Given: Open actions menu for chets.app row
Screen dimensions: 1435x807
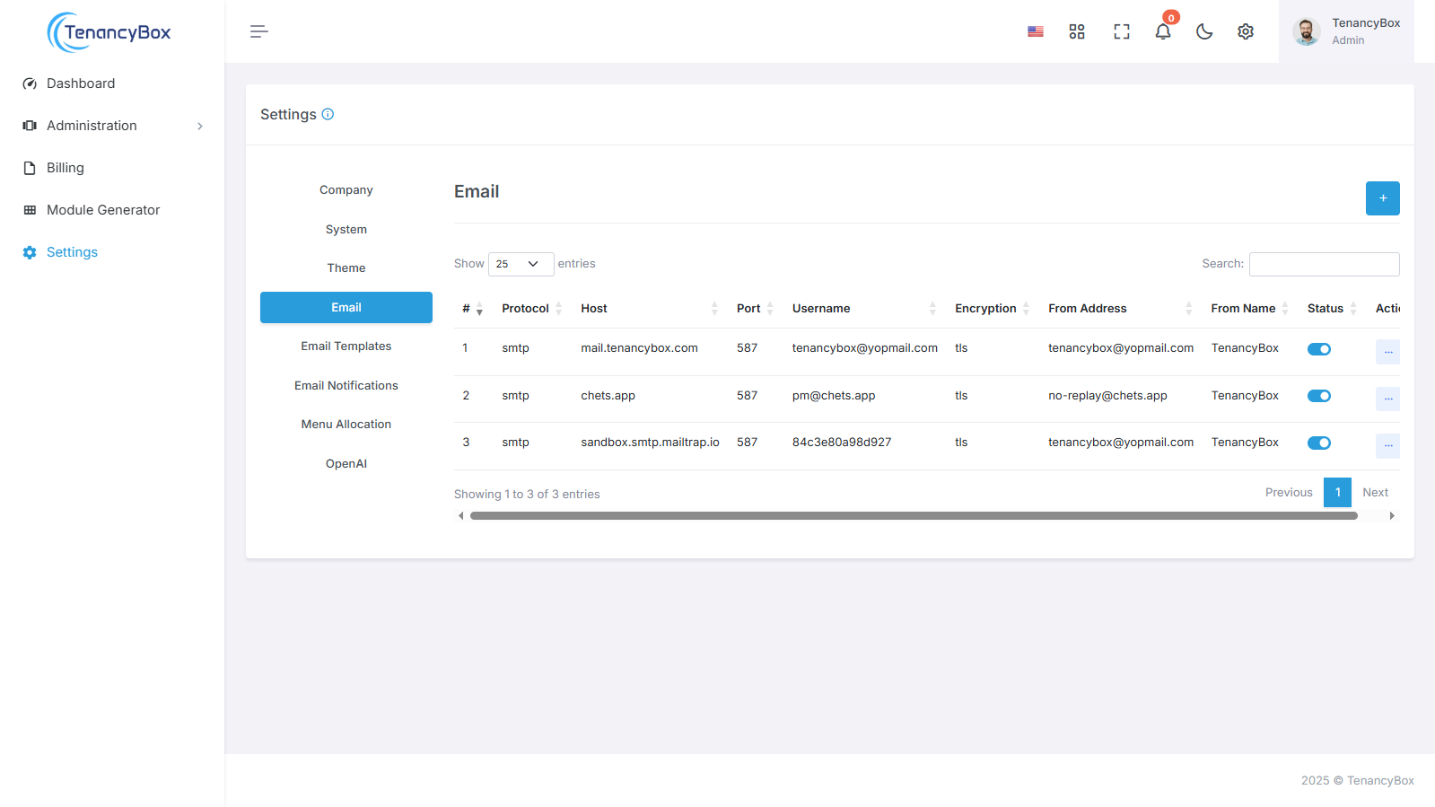Looking at the screenshot, I should 1387,399.
